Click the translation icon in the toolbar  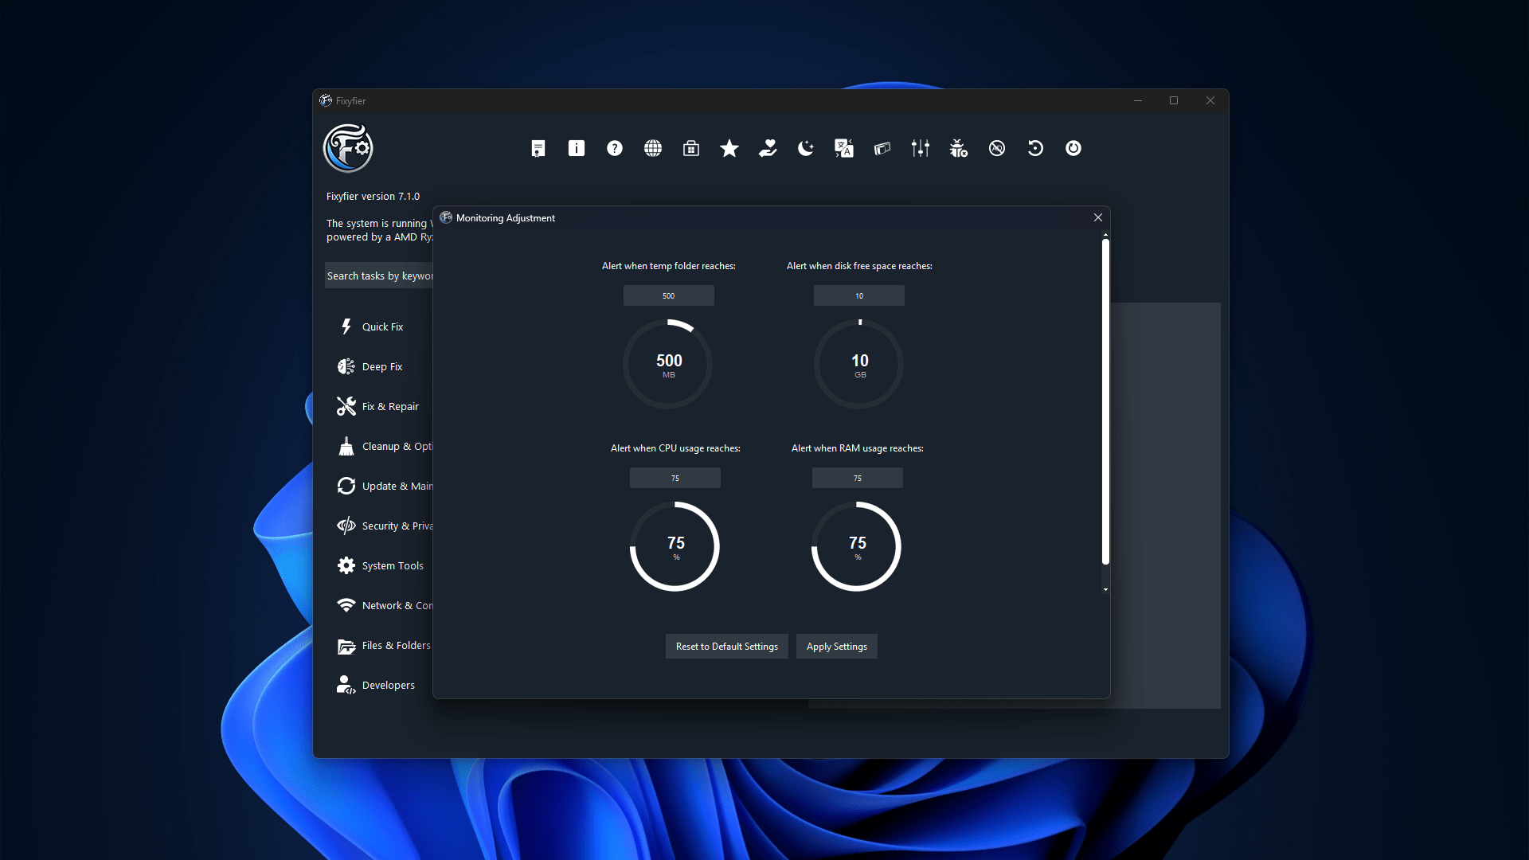(843, 148)
